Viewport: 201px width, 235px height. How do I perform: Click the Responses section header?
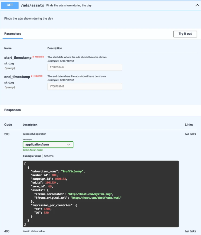click(x=12, y=110)
